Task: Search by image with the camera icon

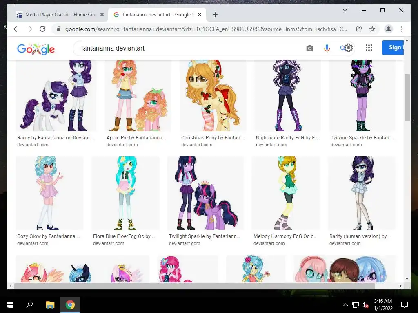Action: click(x=309, y=48)
